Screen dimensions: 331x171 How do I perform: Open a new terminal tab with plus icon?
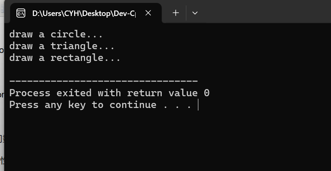(176, 13)
